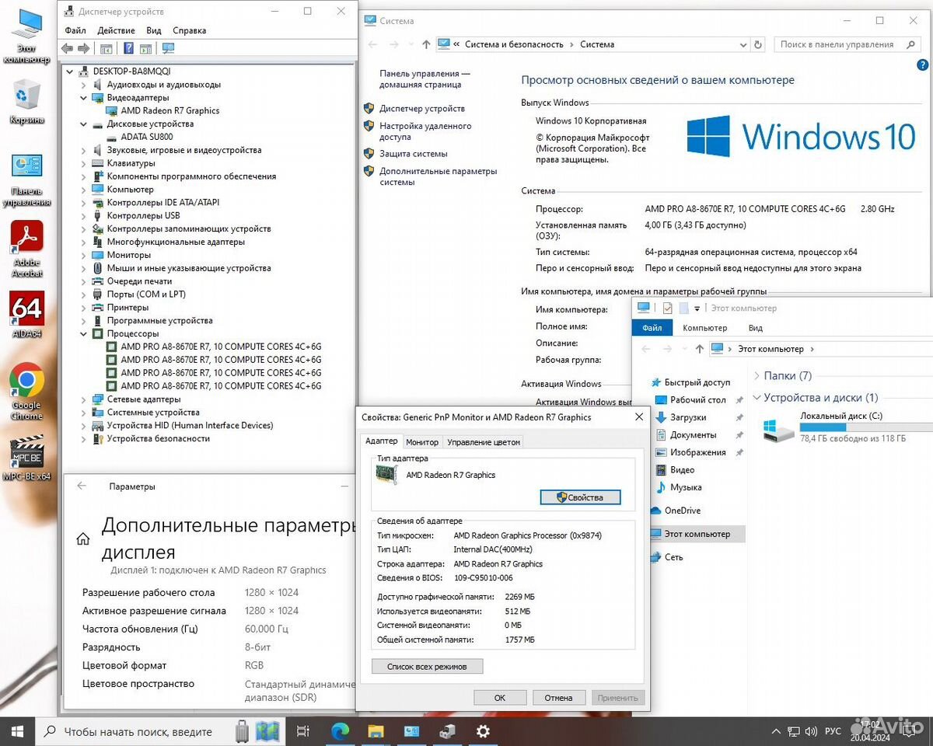Select Загрузки in Explorer sidebar
Viewport: 933px width, 746px height.
pos(688,417)
